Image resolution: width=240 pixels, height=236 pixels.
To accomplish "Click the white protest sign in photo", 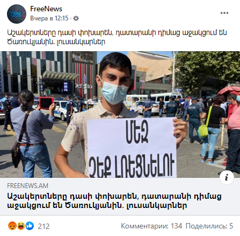I will (132, 148).
